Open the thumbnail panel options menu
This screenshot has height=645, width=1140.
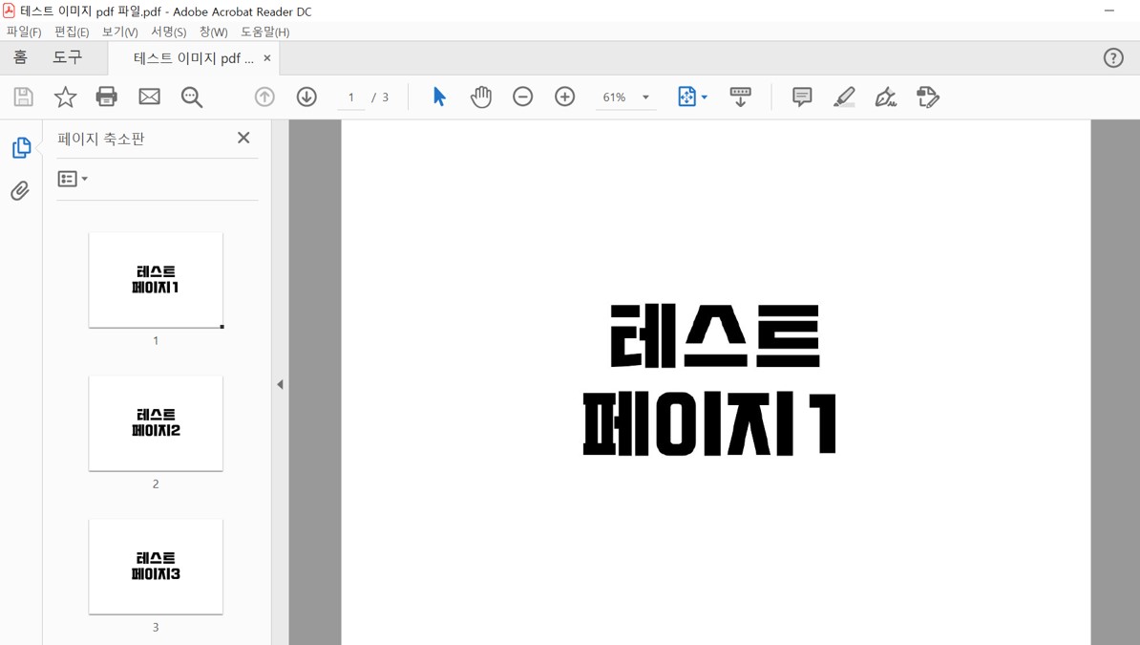pyautogui.click(x=73, y=179)
